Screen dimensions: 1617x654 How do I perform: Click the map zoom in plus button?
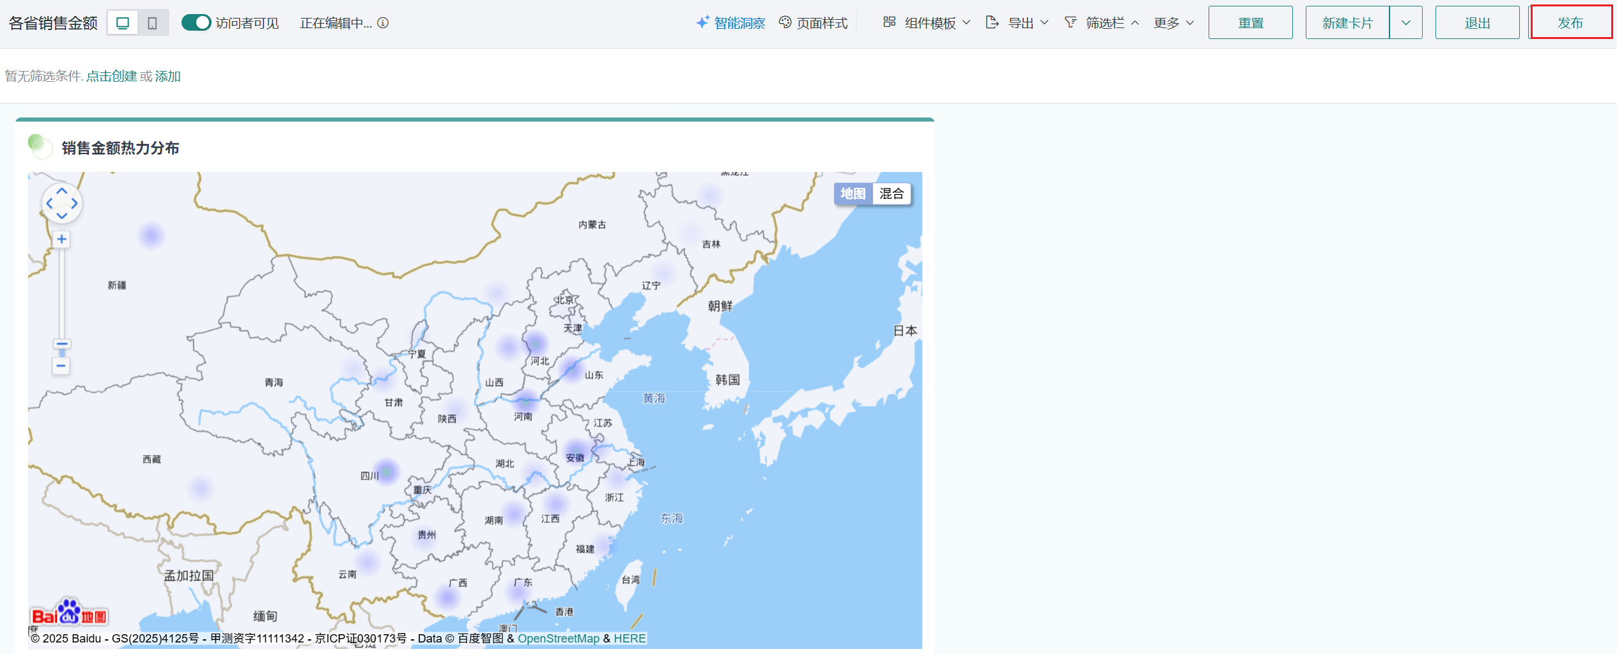(x=61, y=239)
